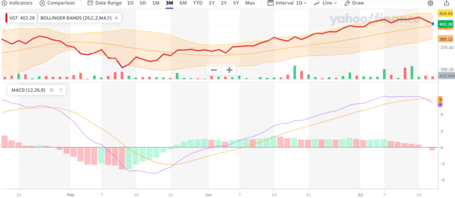Select the Max range
The width and height of the screenshot is (455, 198).
click(250, 3)
